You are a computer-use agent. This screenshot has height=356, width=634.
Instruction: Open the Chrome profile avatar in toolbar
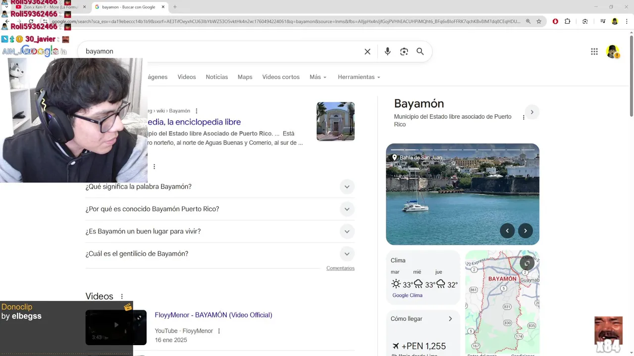tap(615, 21)
